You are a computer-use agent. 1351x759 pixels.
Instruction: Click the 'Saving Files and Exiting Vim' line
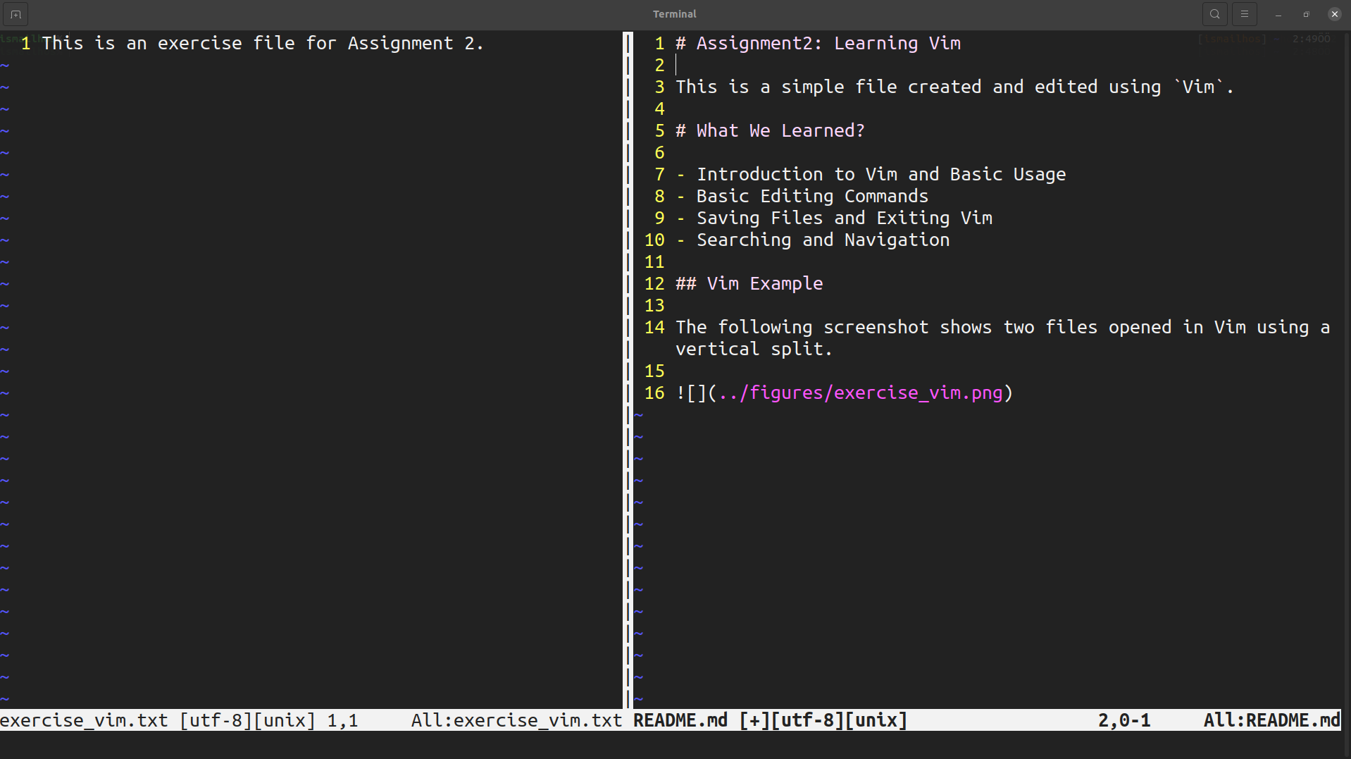[844, 218]
